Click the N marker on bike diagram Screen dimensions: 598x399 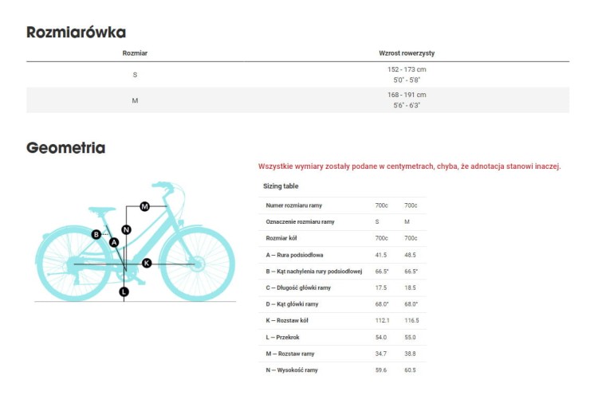coord(126,230)
